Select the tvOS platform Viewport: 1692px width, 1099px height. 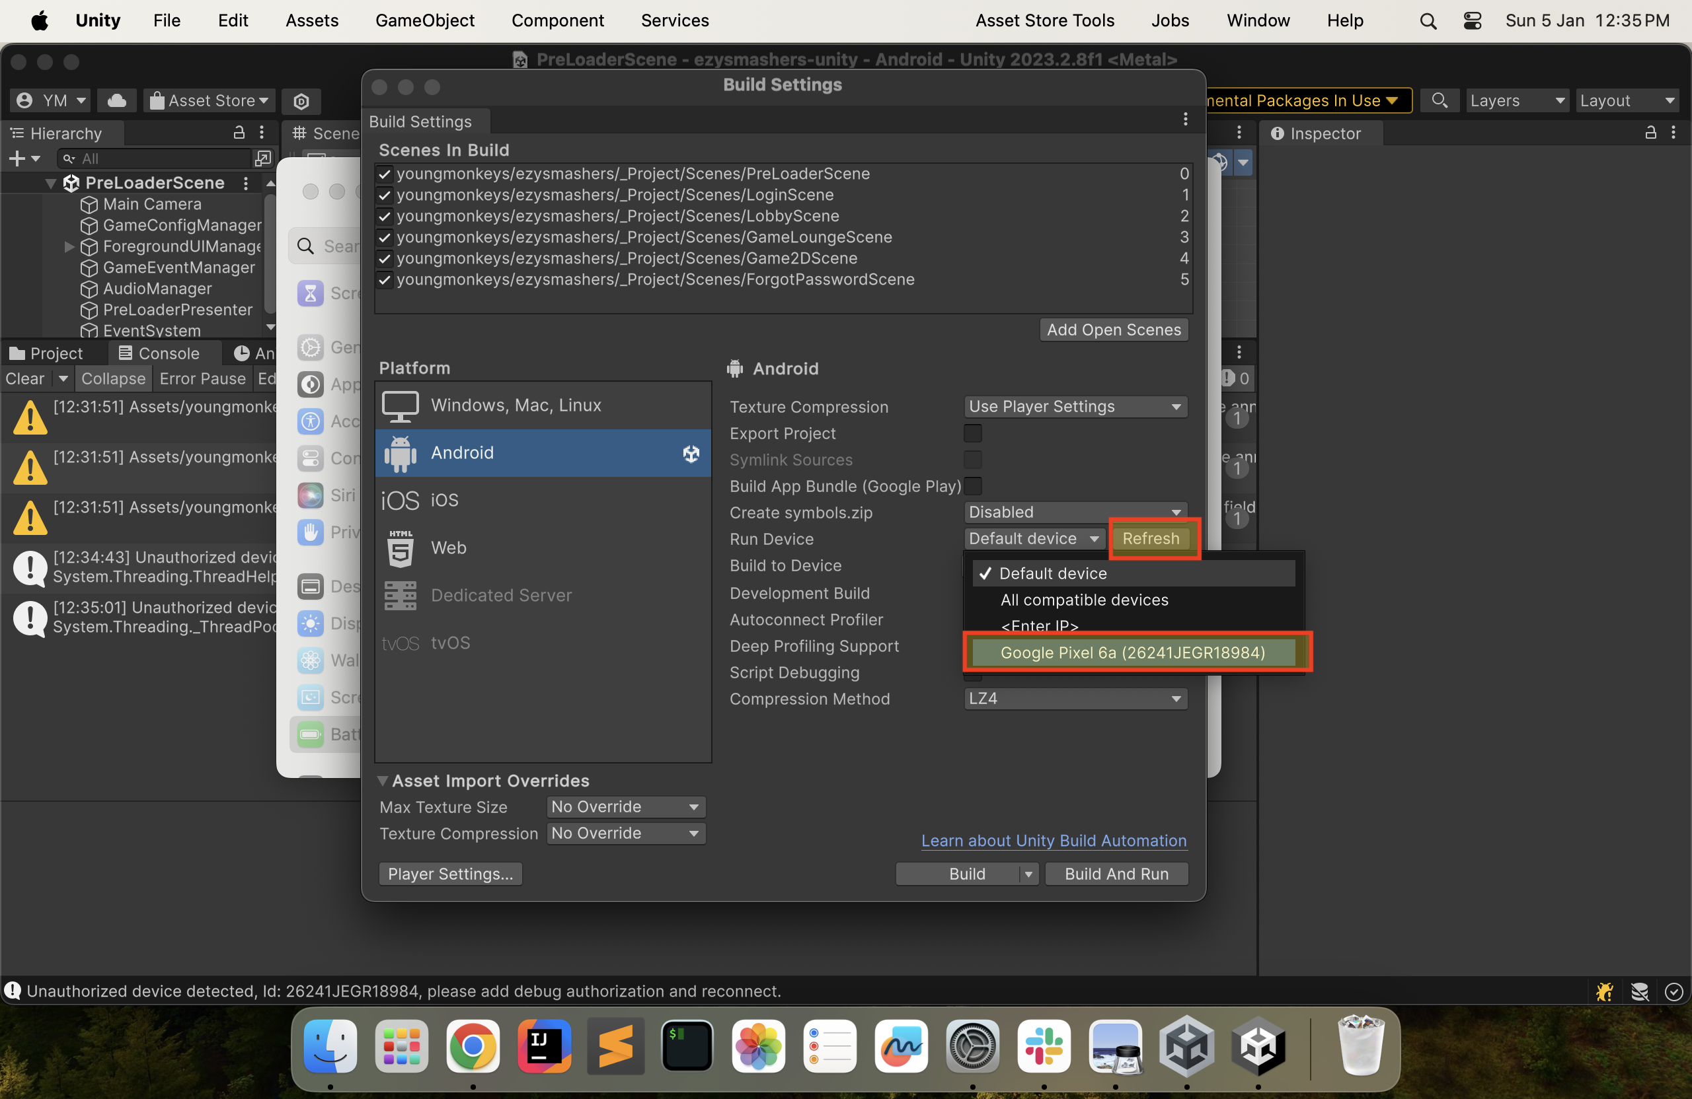543,644
